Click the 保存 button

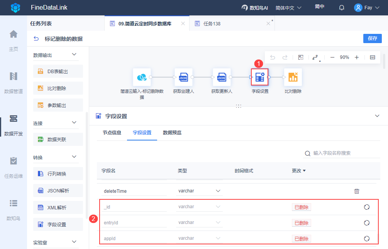372,38
